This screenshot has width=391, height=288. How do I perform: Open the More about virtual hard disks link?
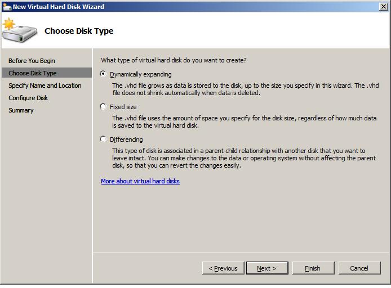[140, 181]
